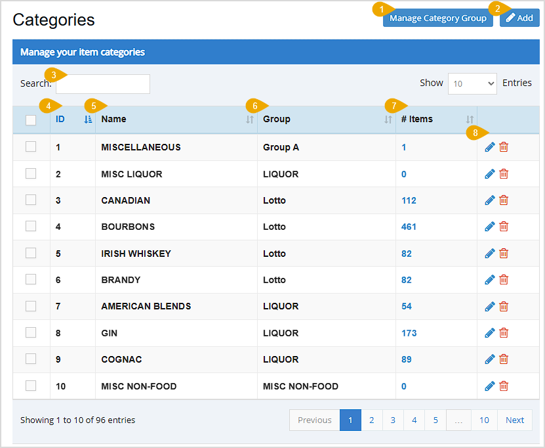
Task: Open the edit pencil for BOURBONS
Action: pyautogui.click(x=489, y=226)
